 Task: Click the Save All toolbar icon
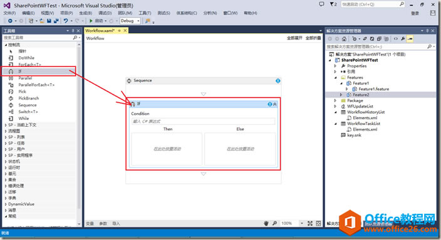[56, 21]
